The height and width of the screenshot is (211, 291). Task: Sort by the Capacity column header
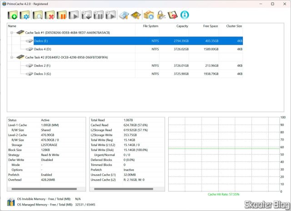pyautogui.click(x=174, y=26)
